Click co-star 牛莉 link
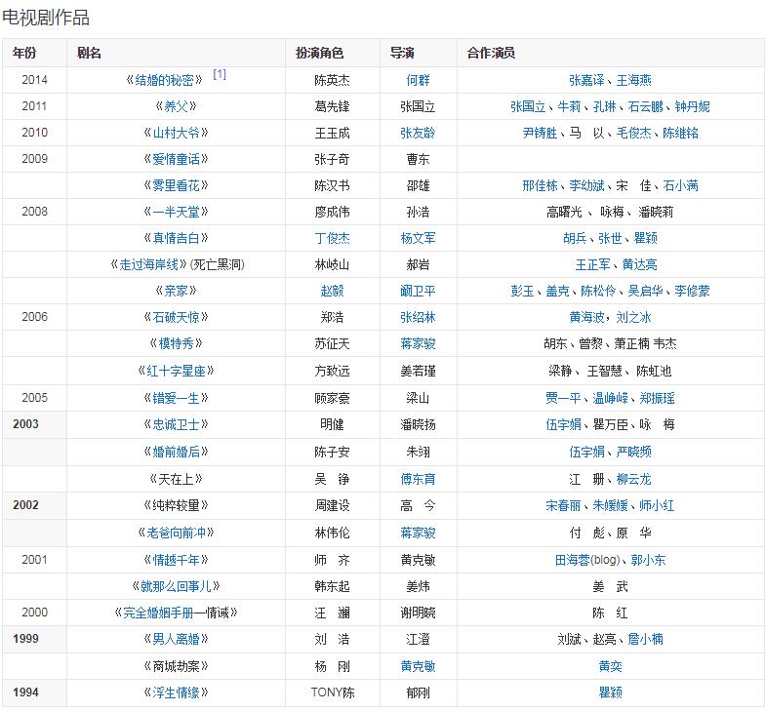The width and height of the screenshot is (765, 712). coord(568,106)
